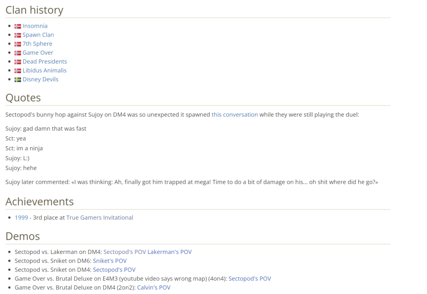Click the Libidus Animalis clan link
The height and width of the screenshot is (294, 427).
(x=44, y=71)
